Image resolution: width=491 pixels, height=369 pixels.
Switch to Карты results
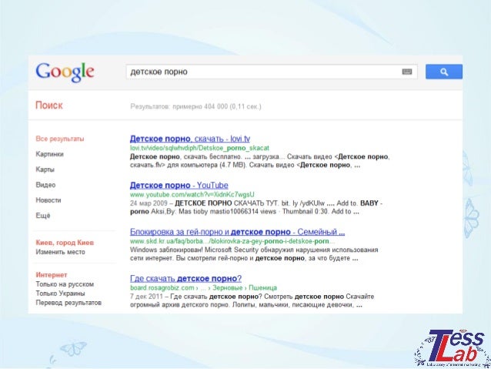click(45, 169)
